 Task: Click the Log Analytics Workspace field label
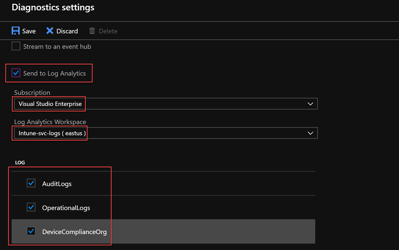(x=50, y=122)
